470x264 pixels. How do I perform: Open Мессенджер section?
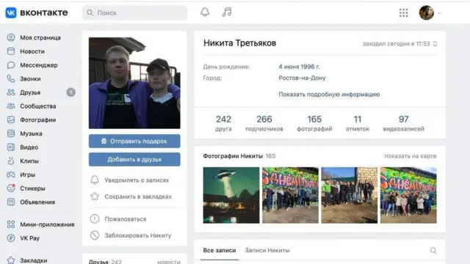(39, 65)
